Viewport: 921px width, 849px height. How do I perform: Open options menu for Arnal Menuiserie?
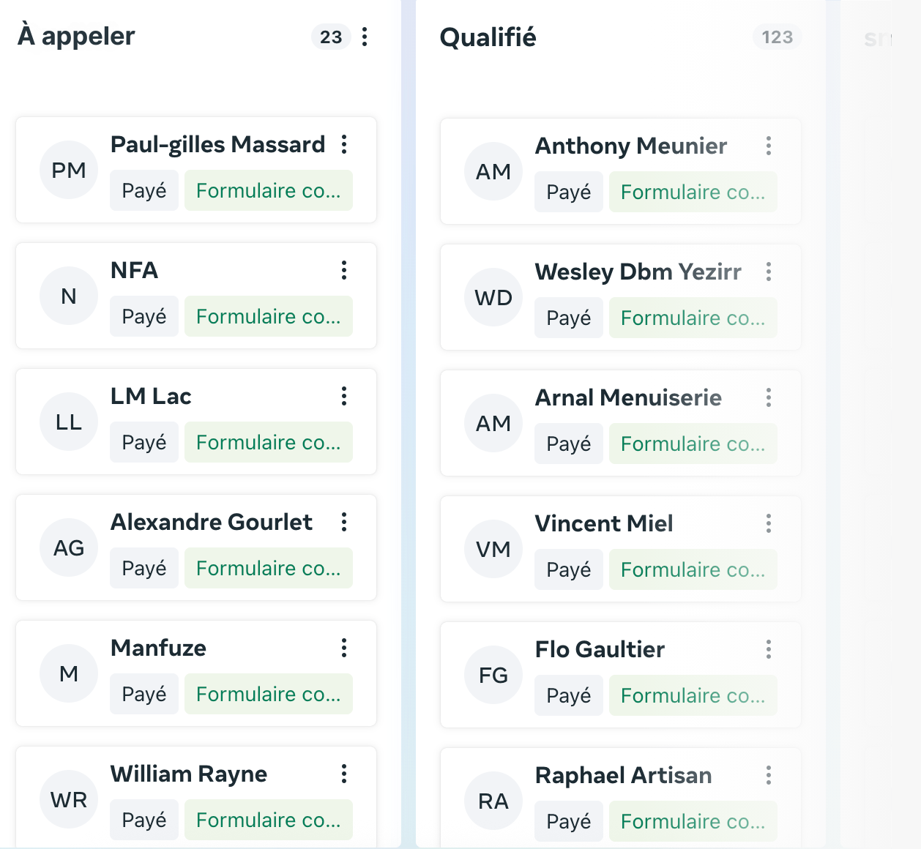pos(769,397)
